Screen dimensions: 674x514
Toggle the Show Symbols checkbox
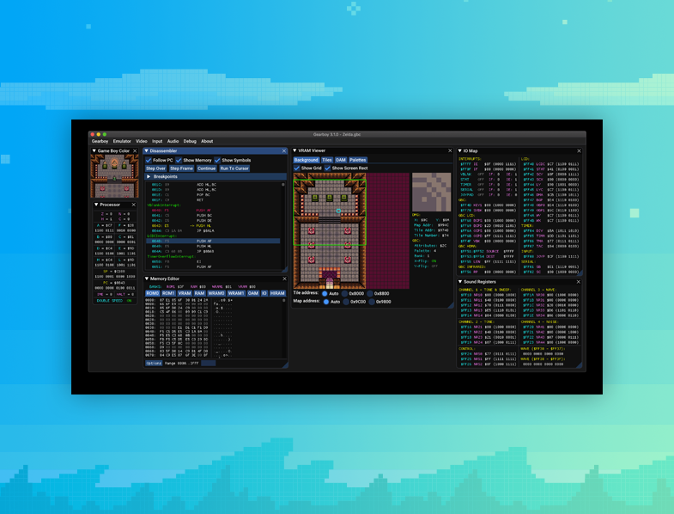[x=217, y=160]
